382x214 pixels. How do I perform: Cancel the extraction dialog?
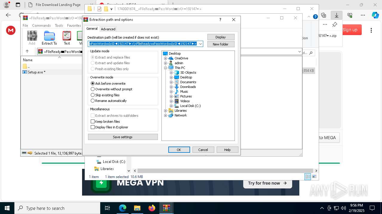pos(203,150)
